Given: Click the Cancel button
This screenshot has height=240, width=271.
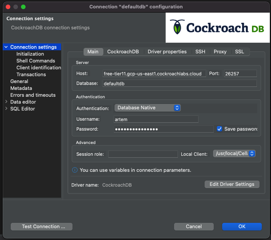Looking at the screenshot, I should [194, 227].
